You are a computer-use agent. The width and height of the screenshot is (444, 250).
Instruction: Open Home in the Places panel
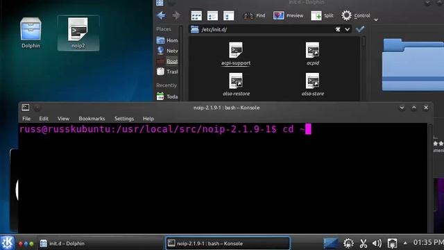(x=167, y=40)
